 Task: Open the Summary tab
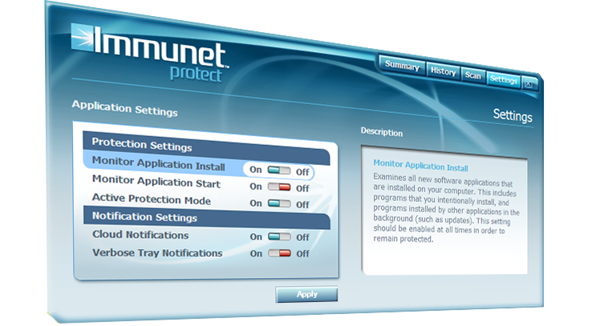tap(402, 66)
